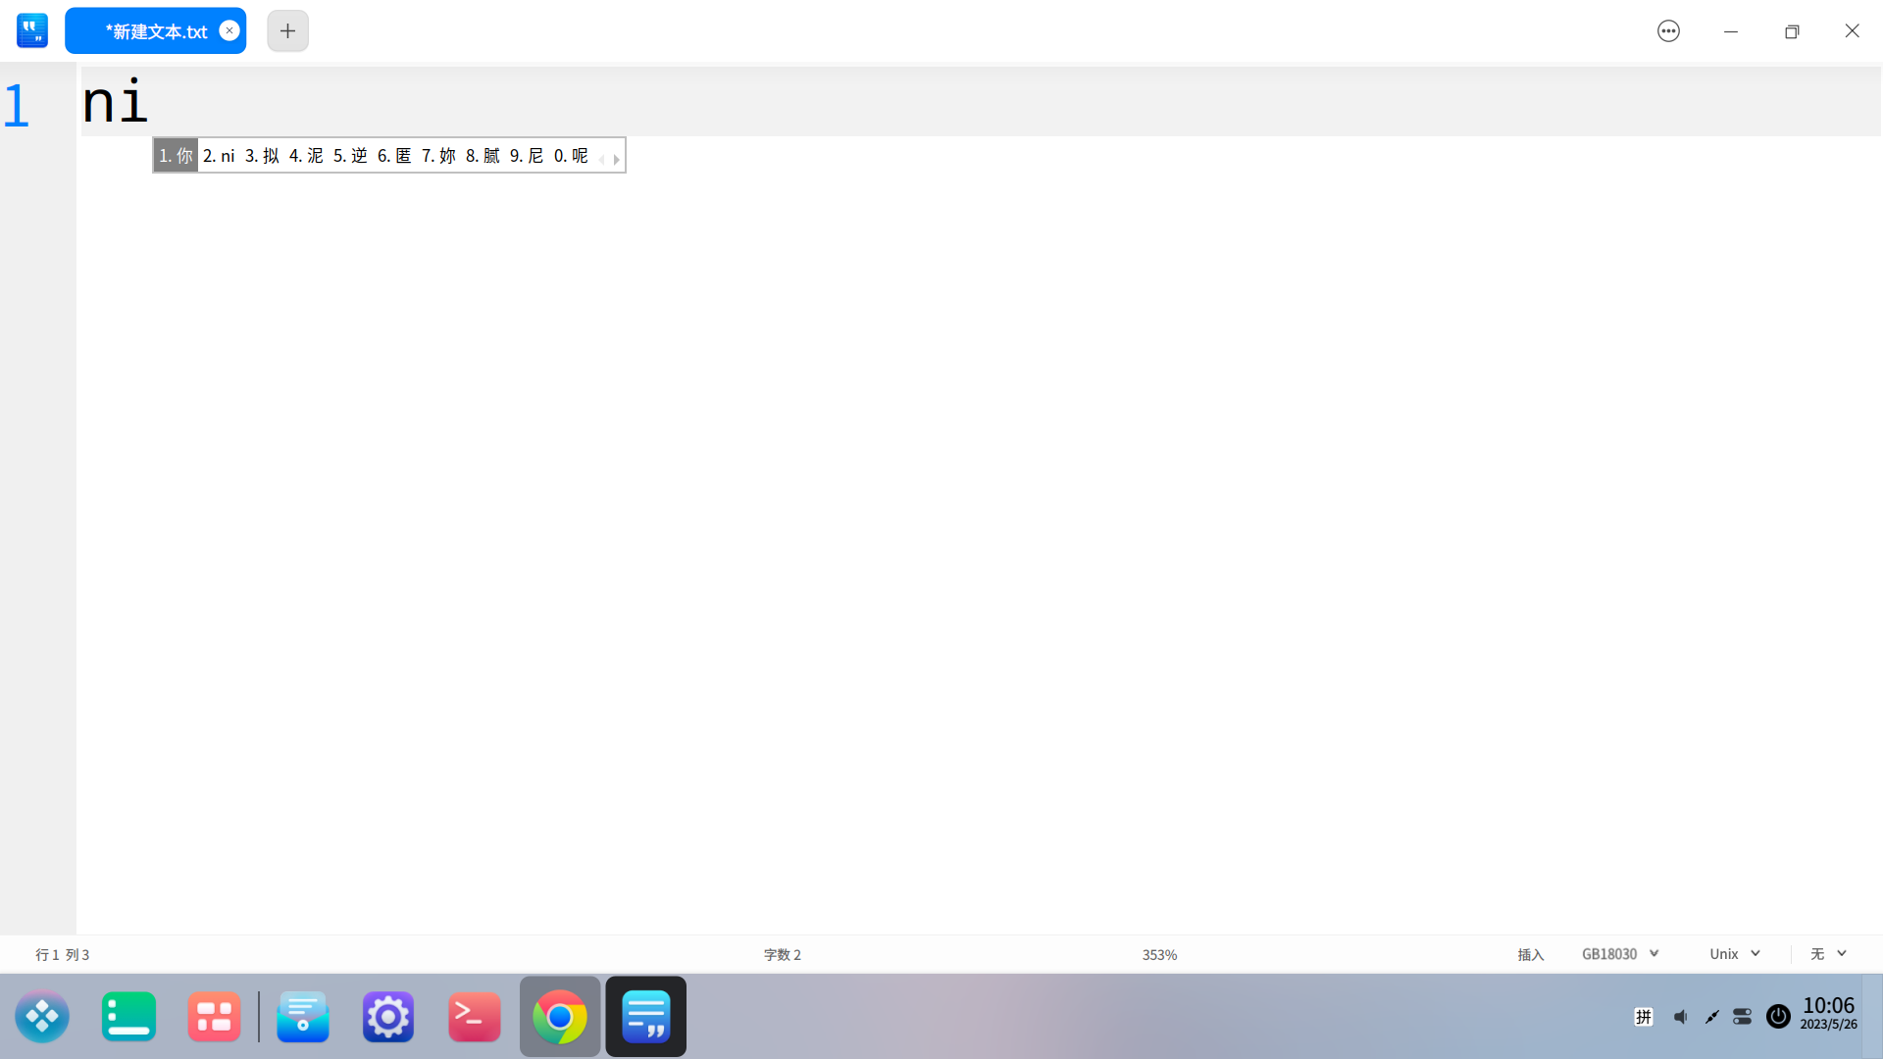Image resolution: width=1883 pixels, height=1059 pixels.
Task: Open system settings gear in dock
Action: (388, 1017)
